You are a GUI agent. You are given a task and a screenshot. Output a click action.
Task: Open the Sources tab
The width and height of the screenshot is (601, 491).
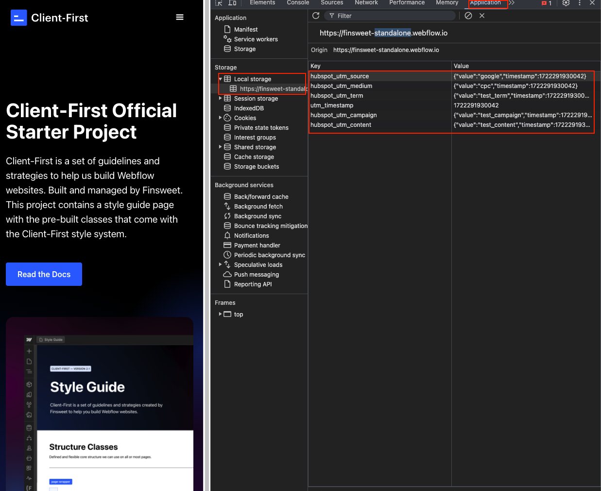coord(332,3)
